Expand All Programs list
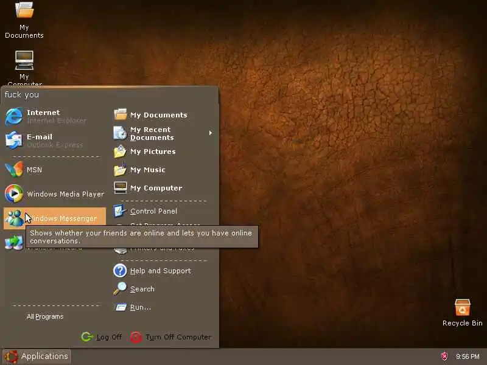This screenshot has height=365, width=487. [x=45, y=316]
